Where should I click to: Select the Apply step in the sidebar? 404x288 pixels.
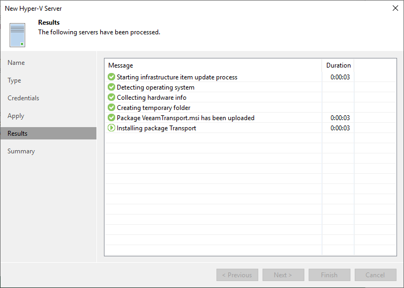tap(16, 116)
